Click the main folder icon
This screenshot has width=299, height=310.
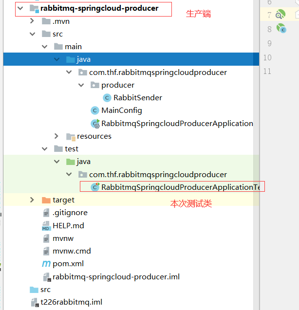click(58, 47)
